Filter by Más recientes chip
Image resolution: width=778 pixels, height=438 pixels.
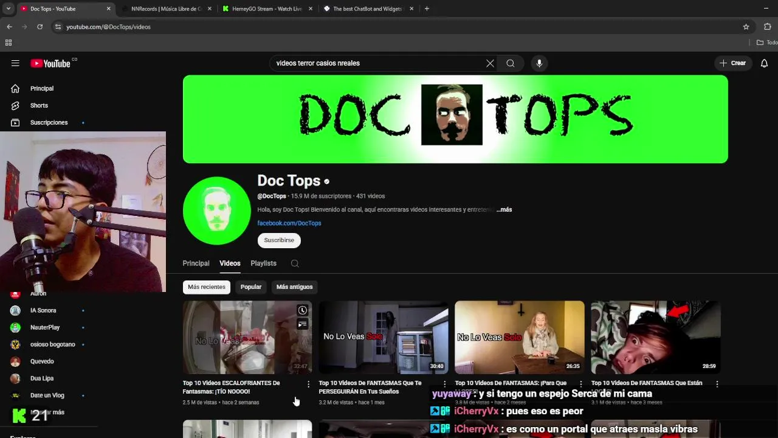click(x=207, y=287)
